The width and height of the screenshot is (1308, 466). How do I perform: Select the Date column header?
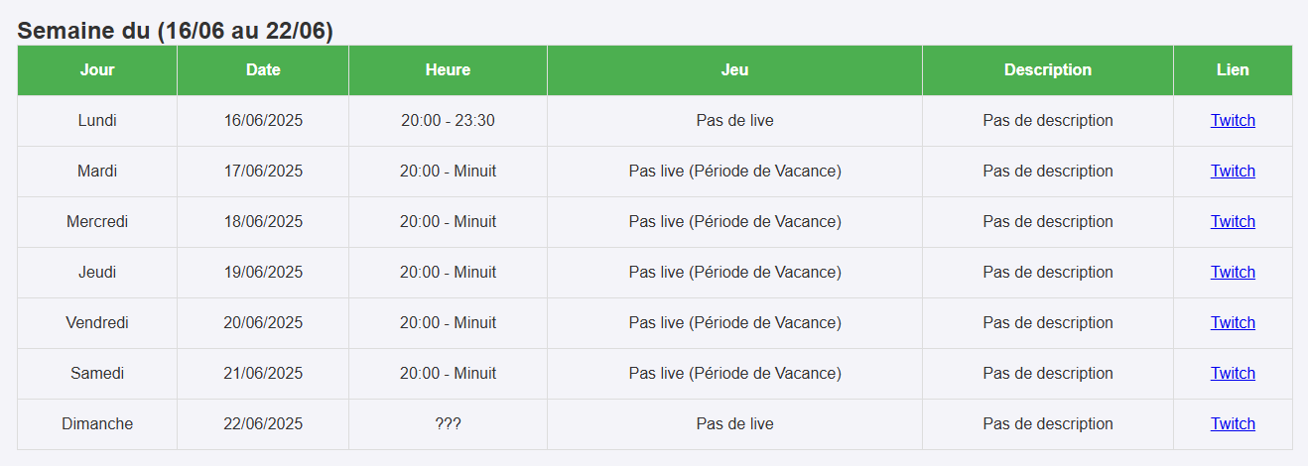(263, 70)
